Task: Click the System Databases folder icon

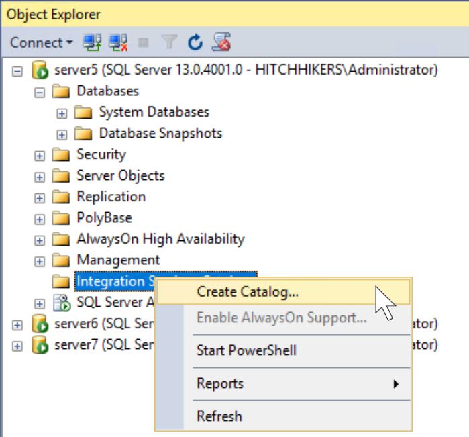Action: click(x=83, y=112)
